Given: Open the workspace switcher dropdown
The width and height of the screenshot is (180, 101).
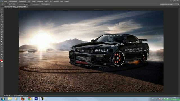Looking at the screenshot, I should click(x=169, y=4).
